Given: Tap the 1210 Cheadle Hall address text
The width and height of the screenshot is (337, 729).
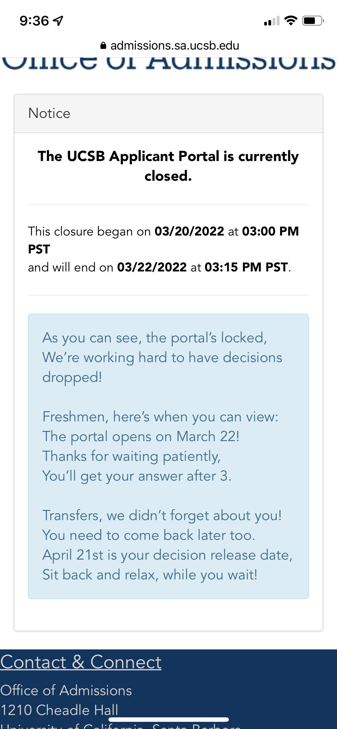Looking at the screenshot, I should click(x=59, y=710).
